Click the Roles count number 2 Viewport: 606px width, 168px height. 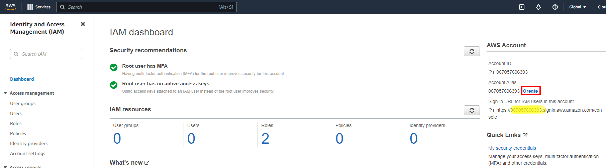point(265,139)
